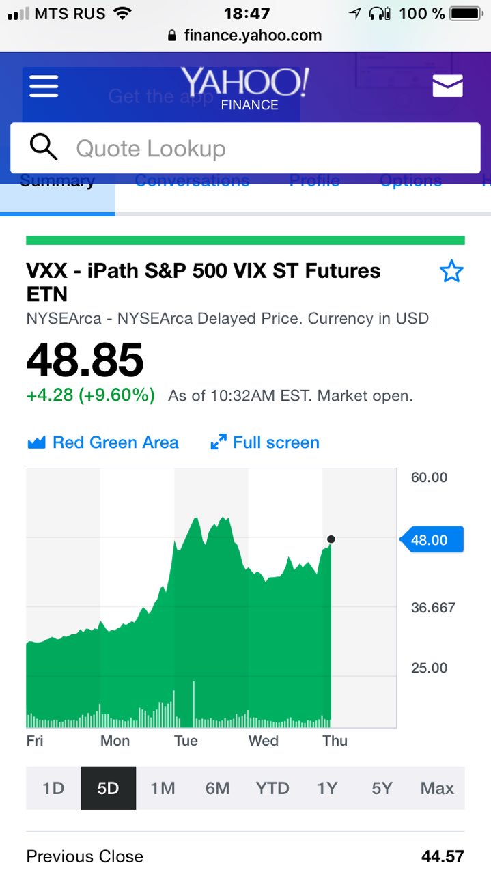The image size is (491, 874).
Task: Tap the lock icon beside the URL
Action: click(x=172, y=36)
